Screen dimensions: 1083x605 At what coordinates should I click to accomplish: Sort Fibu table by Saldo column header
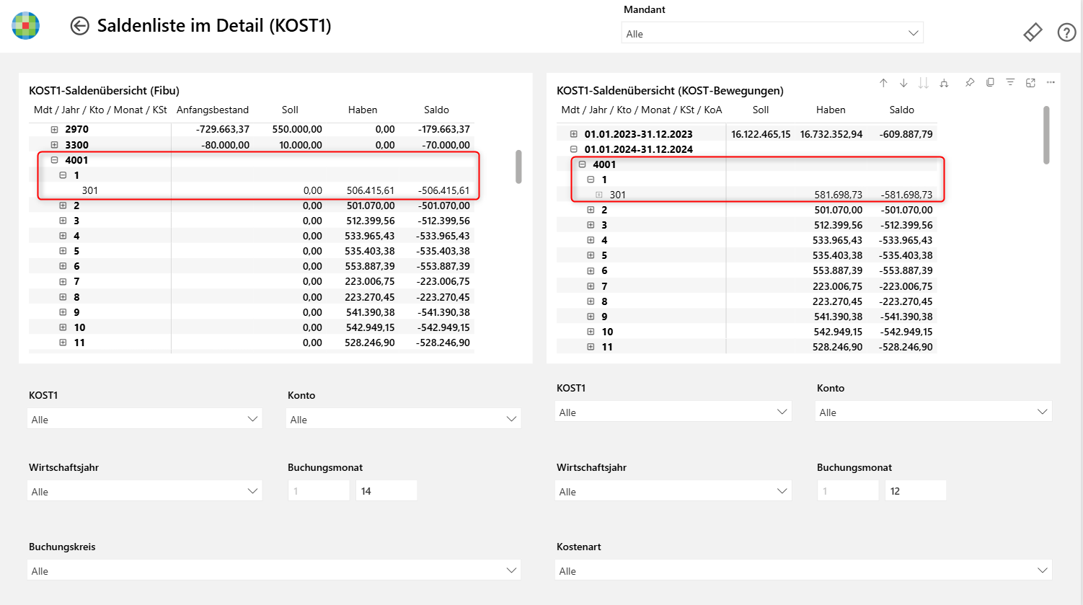[x=436, y=110]
